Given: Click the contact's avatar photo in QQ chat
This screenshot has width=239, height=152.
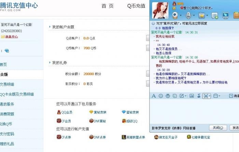Looking at the screenshot, I should [x=160, y=10].
